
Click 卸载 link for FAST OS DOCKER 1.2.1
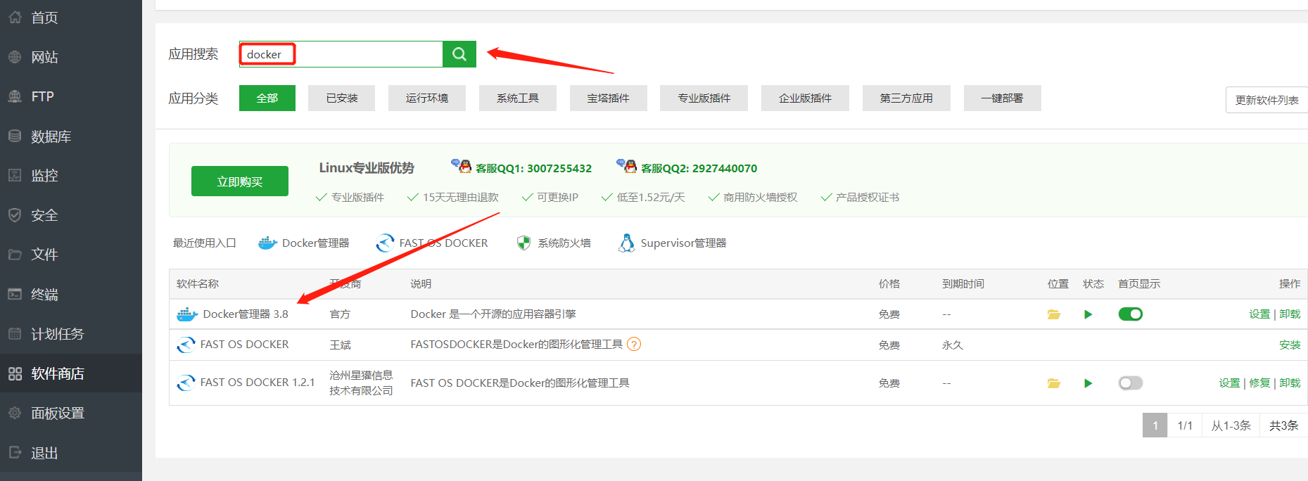click(1290, 383)
